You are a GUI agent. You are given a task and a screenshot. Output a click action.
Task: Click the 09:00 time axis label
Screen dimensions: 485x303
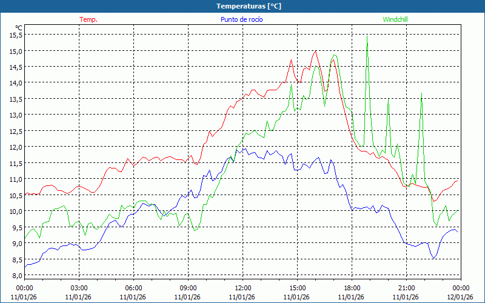point(188,288)
